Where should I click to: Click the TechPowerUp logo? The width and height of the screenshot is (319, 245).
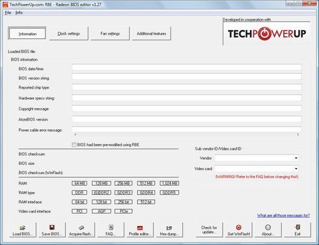click(267, 33)
